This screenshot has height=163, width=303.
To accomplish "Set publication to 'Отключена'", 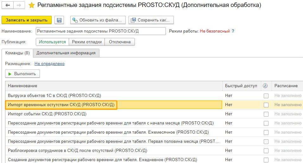I will (120, 42).
